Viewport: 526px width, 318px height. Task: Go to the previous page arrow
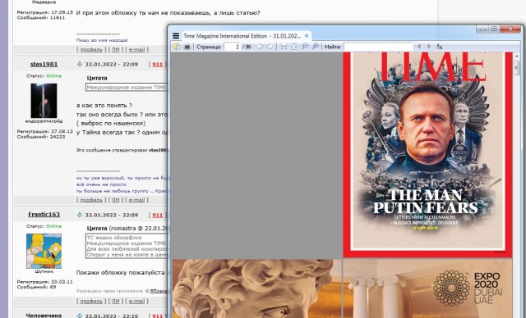click(260, 47)
